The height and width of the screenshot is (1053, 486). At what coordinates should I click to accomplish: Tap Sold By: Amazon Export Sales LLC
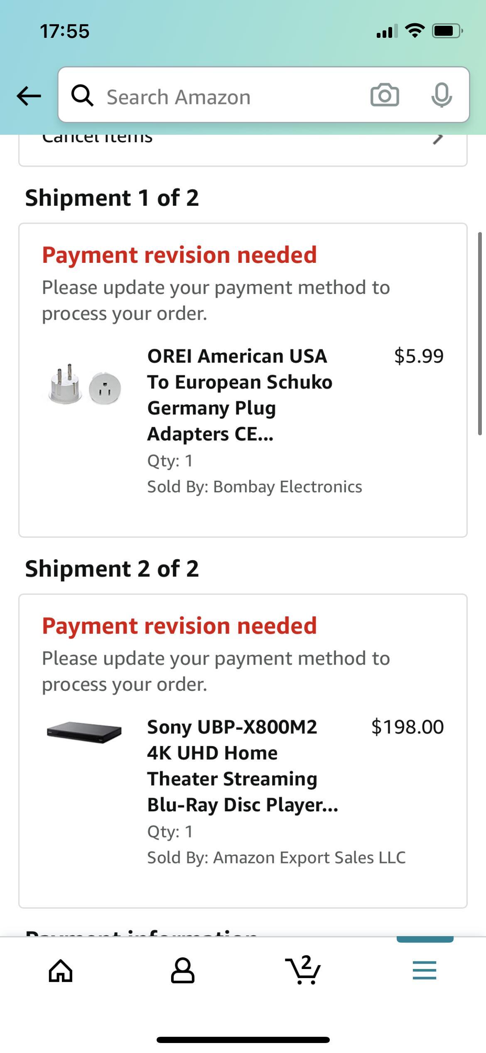tap(276, 858)
